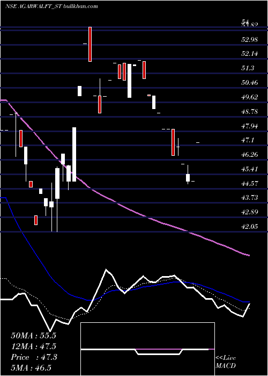Click the 52.14 price axis label
Screen dimensions: 268x376
coord(250,54)
